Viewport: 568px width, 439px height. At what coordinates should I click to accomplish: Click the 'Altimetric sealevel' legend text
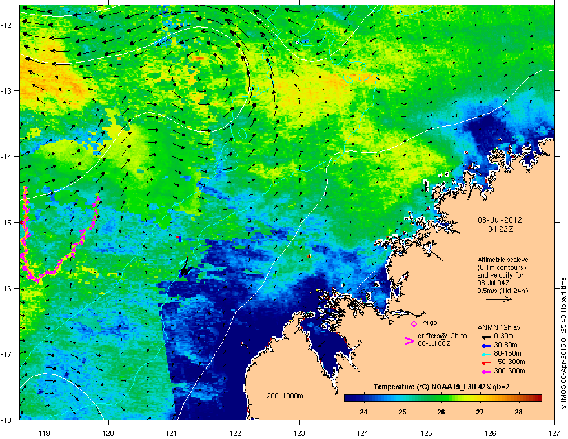pos(503,260)
